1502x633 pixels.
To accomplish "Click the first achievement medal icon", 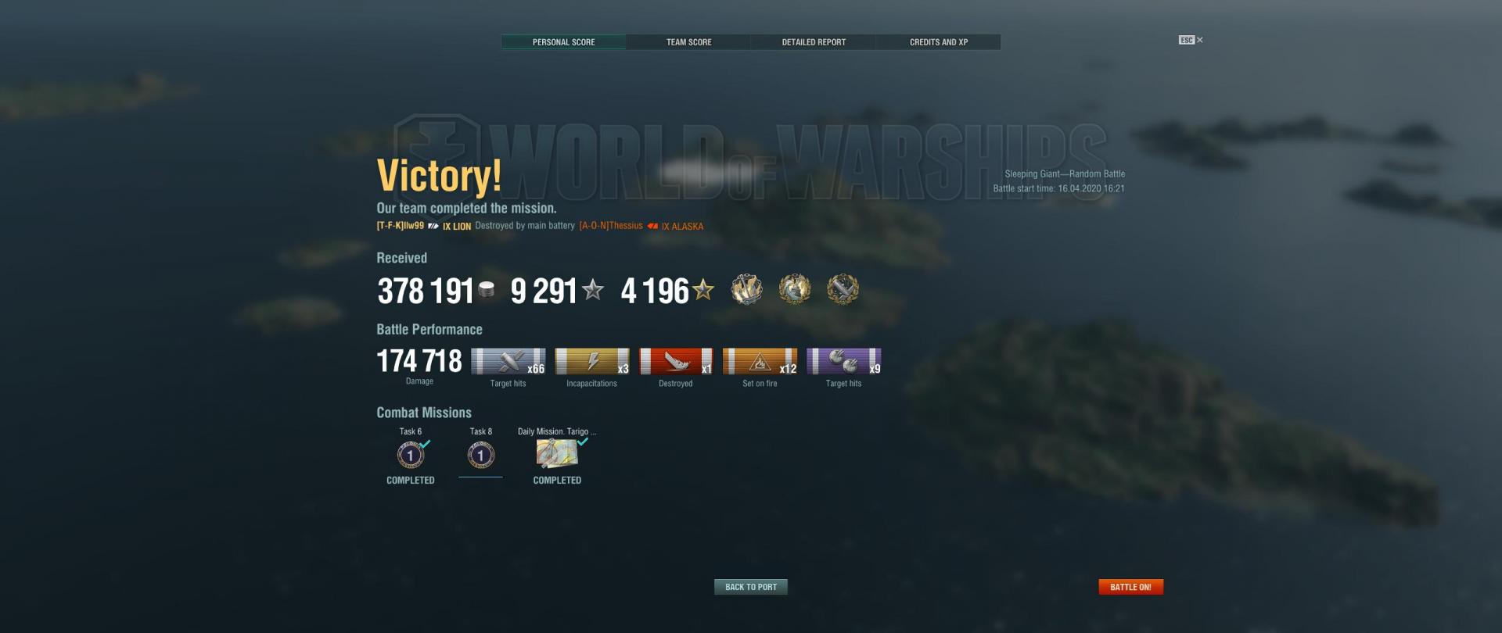I will pyautogui.click(x=746, y=289).
